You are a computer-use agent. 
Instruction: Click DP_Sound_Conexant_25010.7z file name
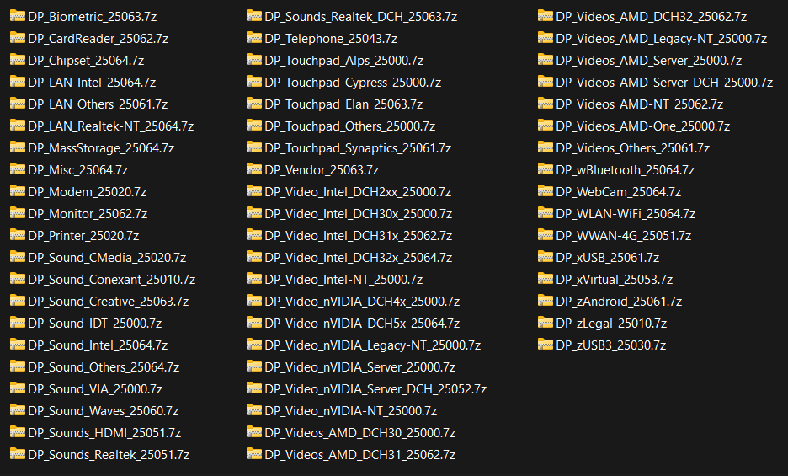112,279
